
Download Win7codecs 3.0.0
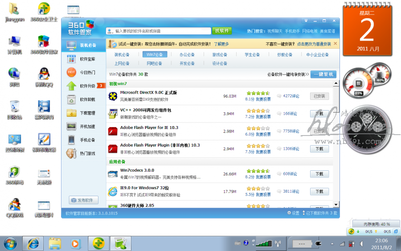coord(319,174)
